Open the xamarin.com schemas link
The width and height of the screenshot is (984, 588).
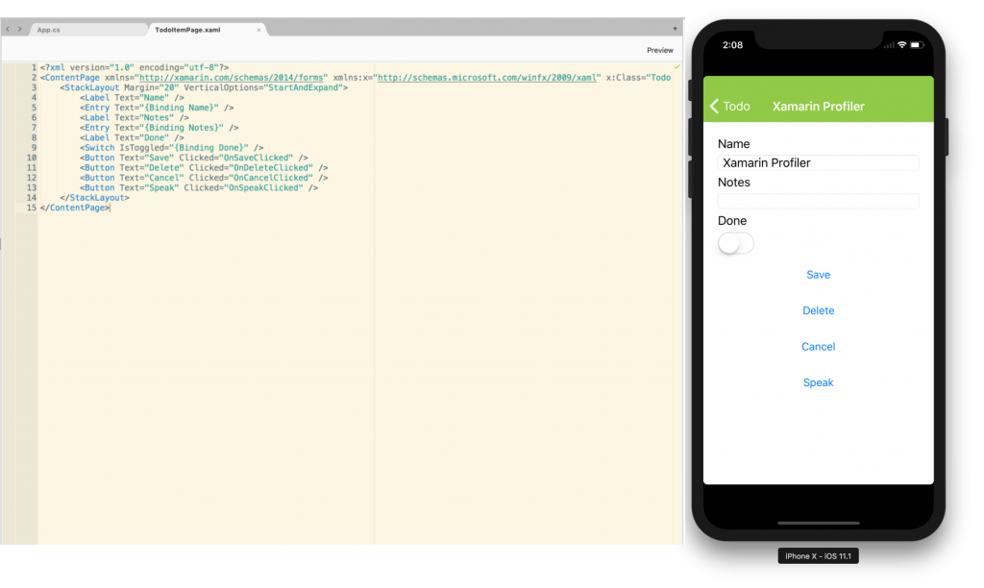pyautogui.click(x=231, y=78)
